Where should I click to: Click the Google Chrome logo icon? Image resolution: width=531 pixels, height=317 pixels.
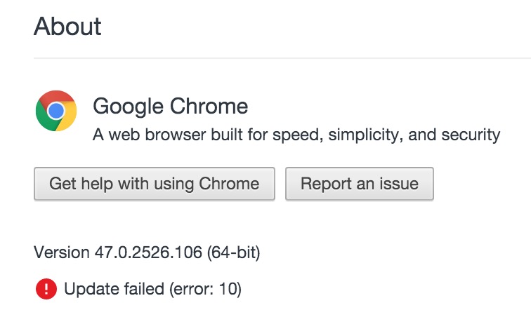pyautogui.click(x=56, y=111)
